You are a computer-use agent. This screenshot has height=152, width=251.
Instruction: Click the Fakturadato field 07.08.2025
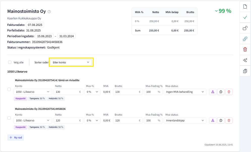(x=35, y=25)
